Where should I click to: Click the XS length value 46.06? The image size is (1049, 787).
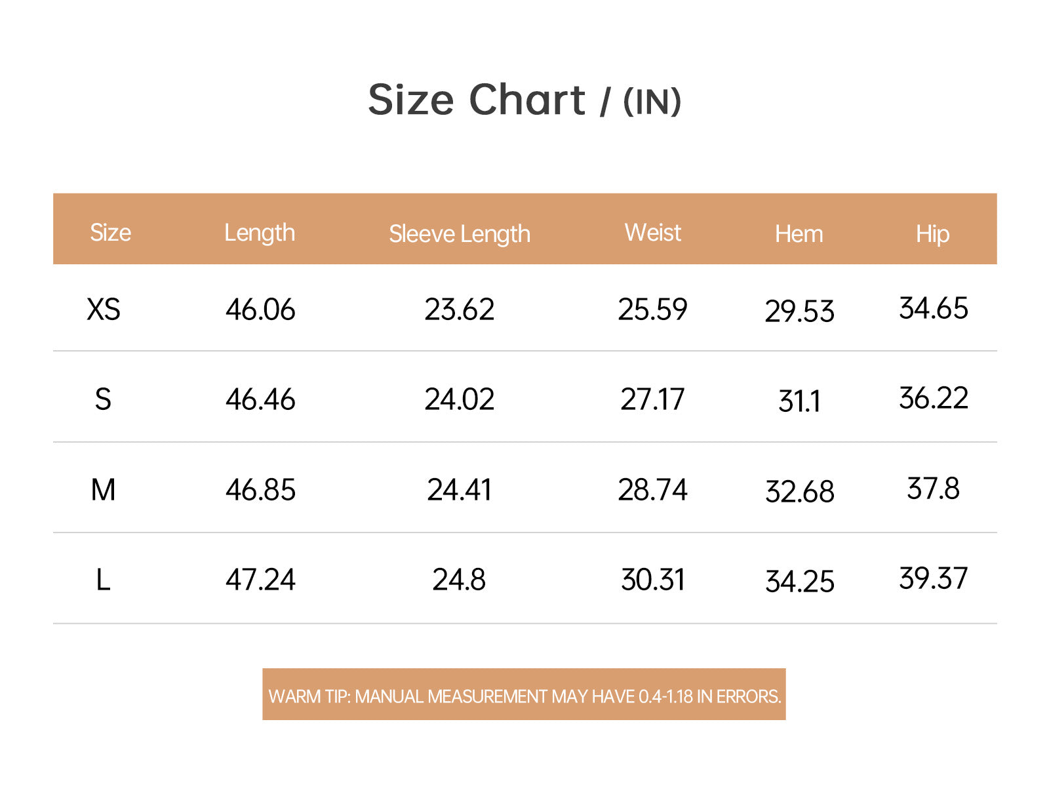pyautogui.click(x=260, y=310)
